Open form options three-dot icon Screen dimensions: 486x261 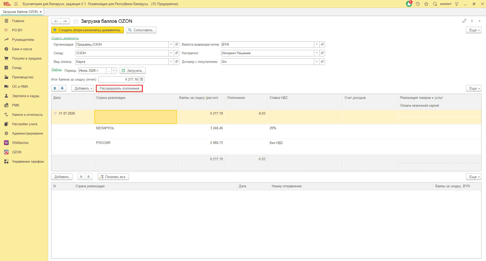(x=472, y=21)
